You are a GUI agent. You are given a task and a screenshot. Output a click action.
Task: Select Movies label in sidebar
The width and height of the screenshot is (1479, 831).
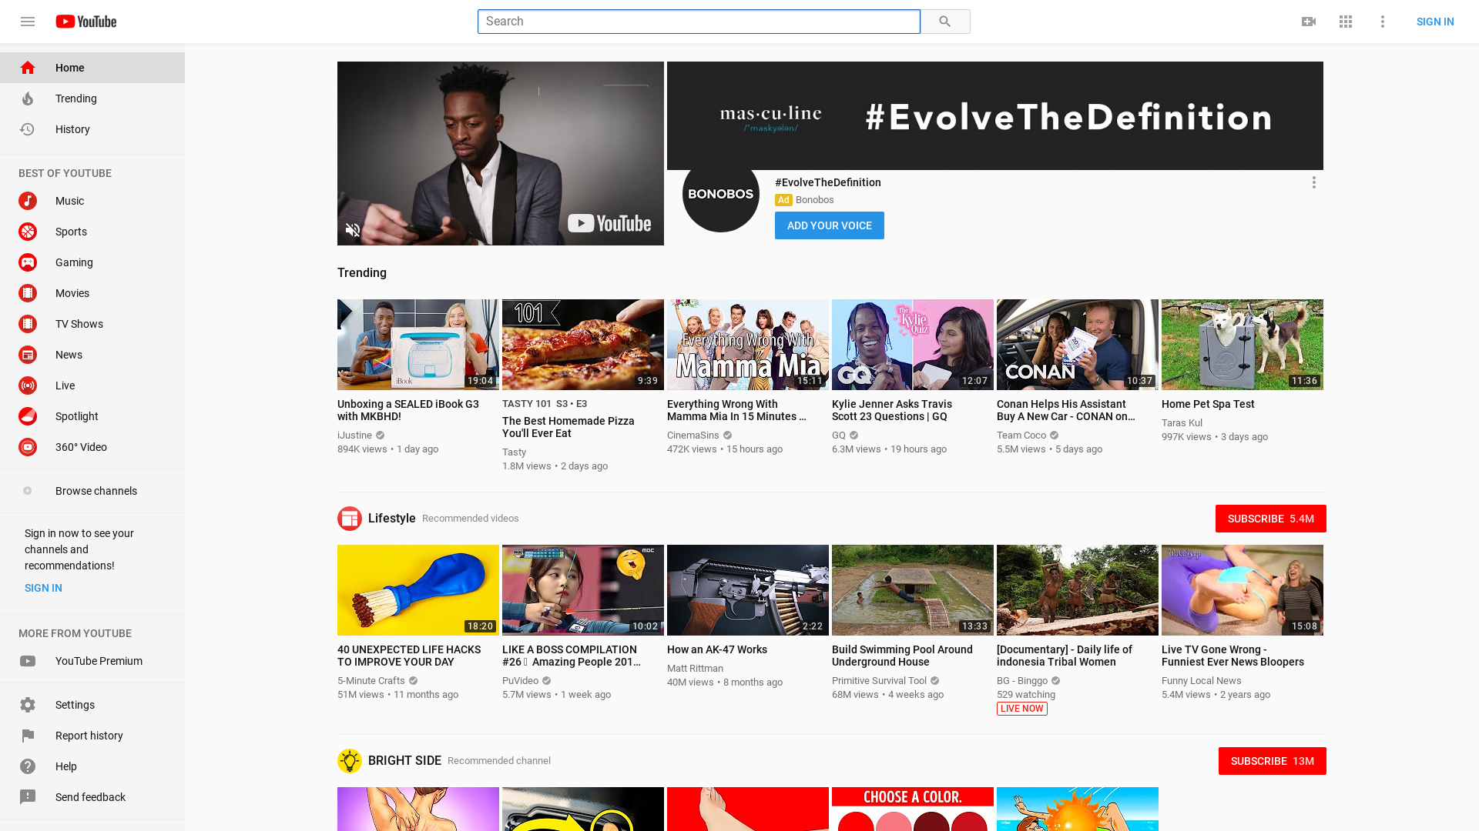(x=72, y=293)
